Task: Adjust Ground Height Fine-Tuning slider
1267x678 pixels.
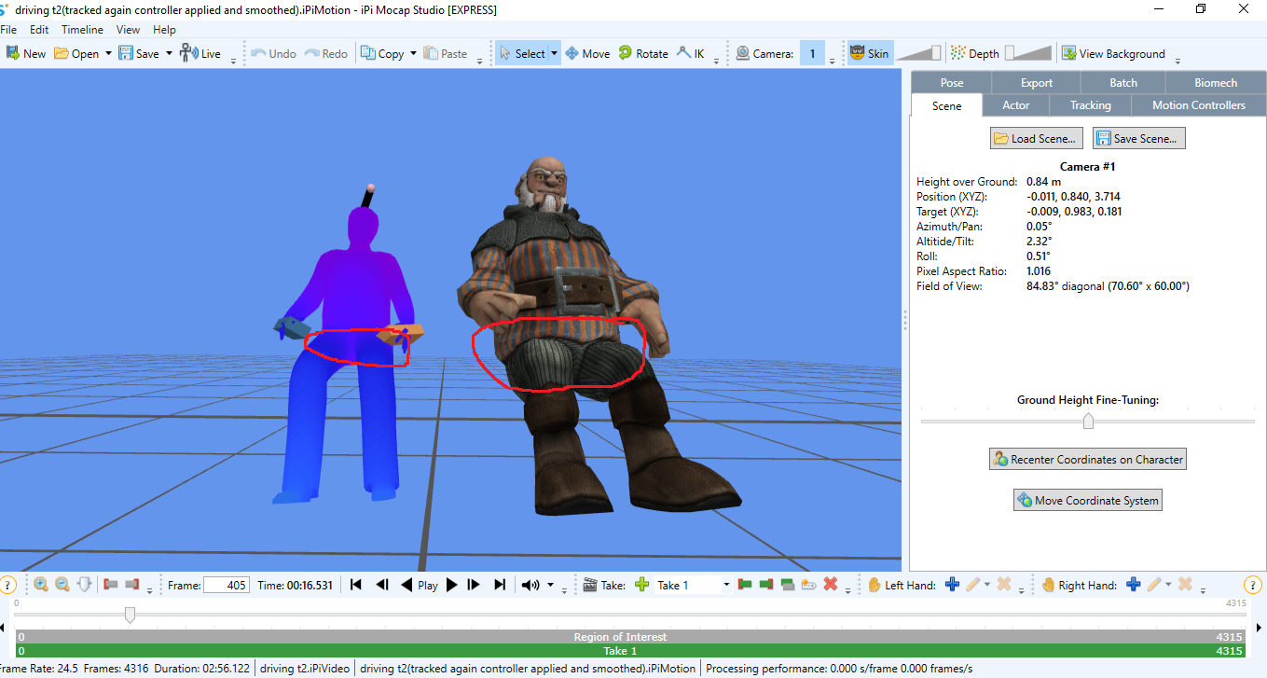Action: (1088, 422)
